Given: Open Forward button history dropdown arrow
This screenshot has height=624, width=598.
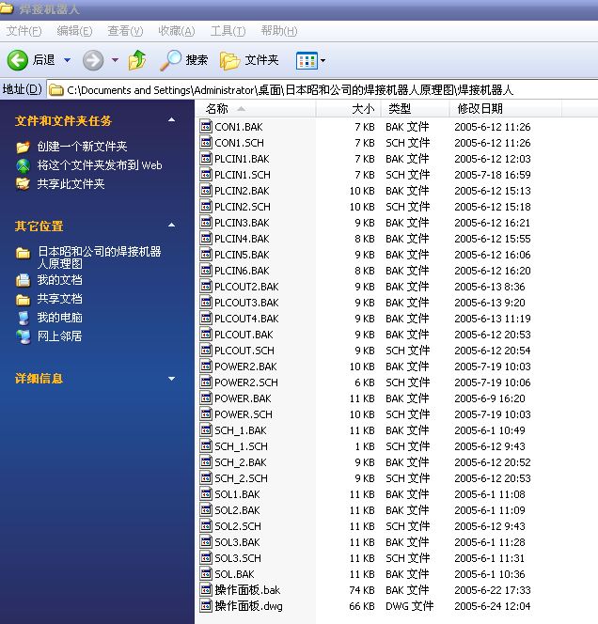Looking at the screenshot, I should pos(115,60).
